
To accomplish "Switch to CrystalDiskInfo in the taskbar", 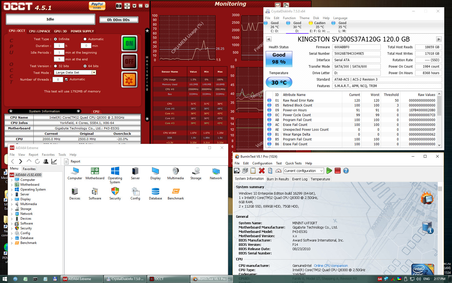I will pyautogui.click(x=125, y=279).
